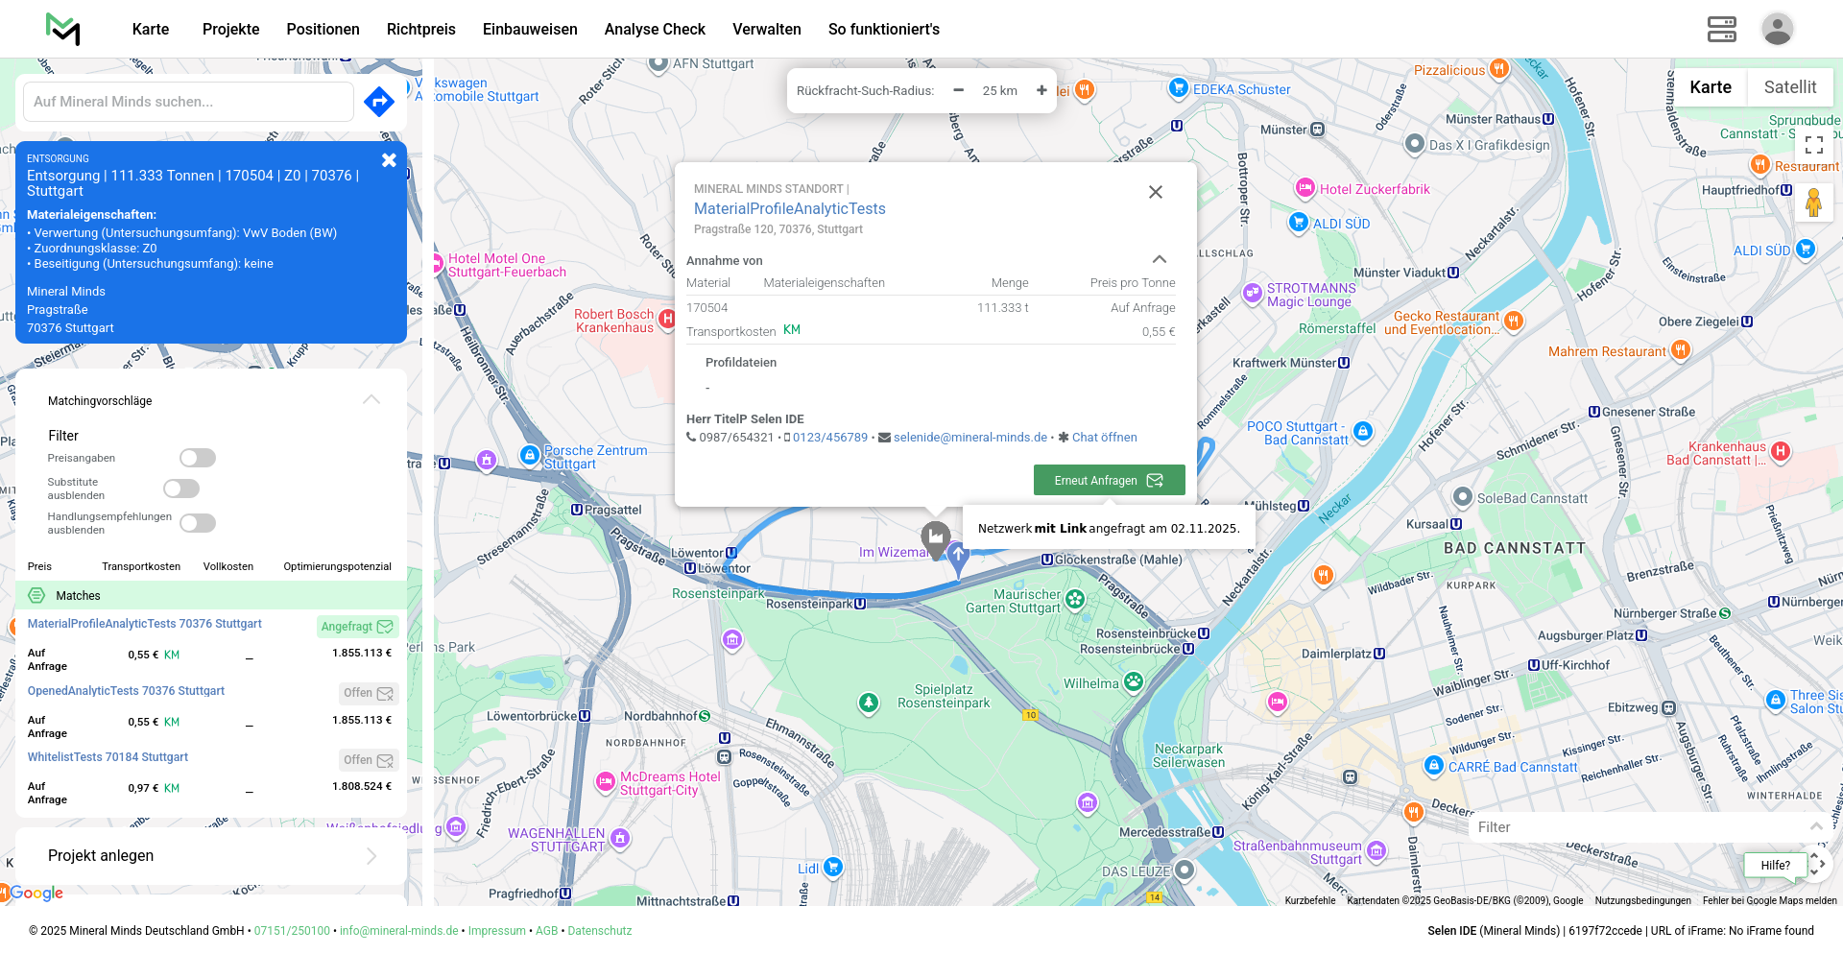Image resolution: width=1843 pixels, height=954 pixels.
Task: Click the Mineral Minds logo
Action: tap(63, 29)
